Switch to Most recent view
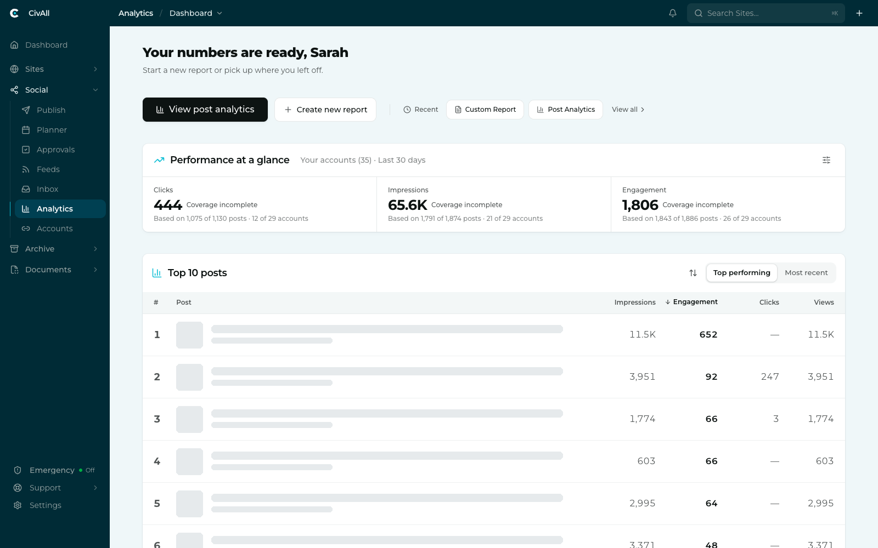This screenshot has height=548, width=878. tap(806, 273)
